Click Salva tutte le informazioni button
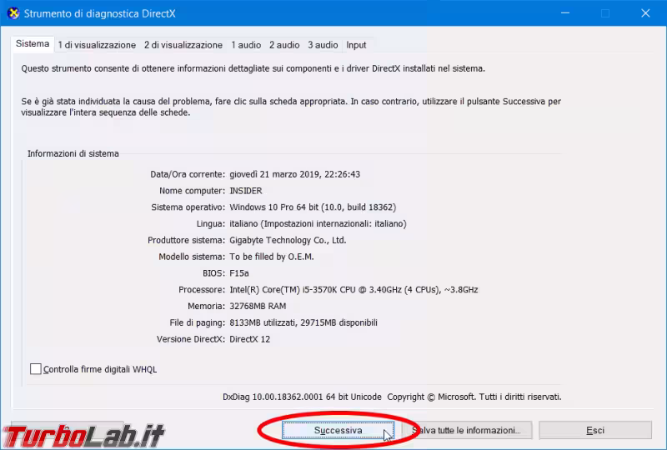Viewport: 667px width, 450px height. pos(466,431)
